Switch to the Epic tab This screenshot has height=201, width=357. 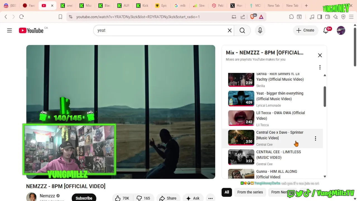[161, 6]
